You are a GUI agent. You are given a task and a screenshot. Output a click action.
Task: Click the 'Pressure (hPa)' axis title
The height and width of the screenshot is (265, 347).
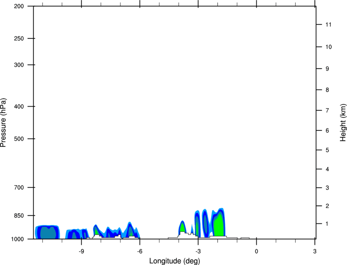pyautogui.click(x=3, y=123)
